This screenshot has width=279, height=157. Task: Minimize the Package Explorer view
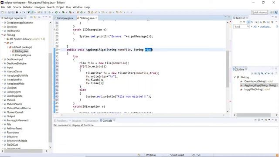pyautogui.click(x=46, y=17)
